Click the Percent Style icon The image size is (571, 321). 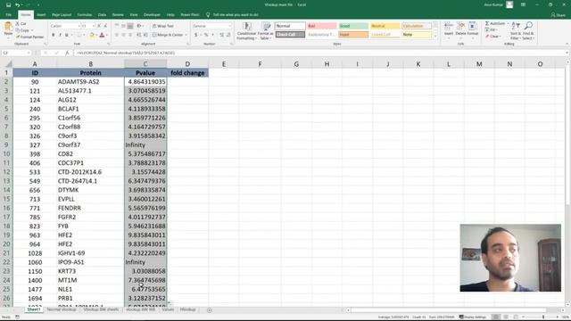(x=206, y=35)
